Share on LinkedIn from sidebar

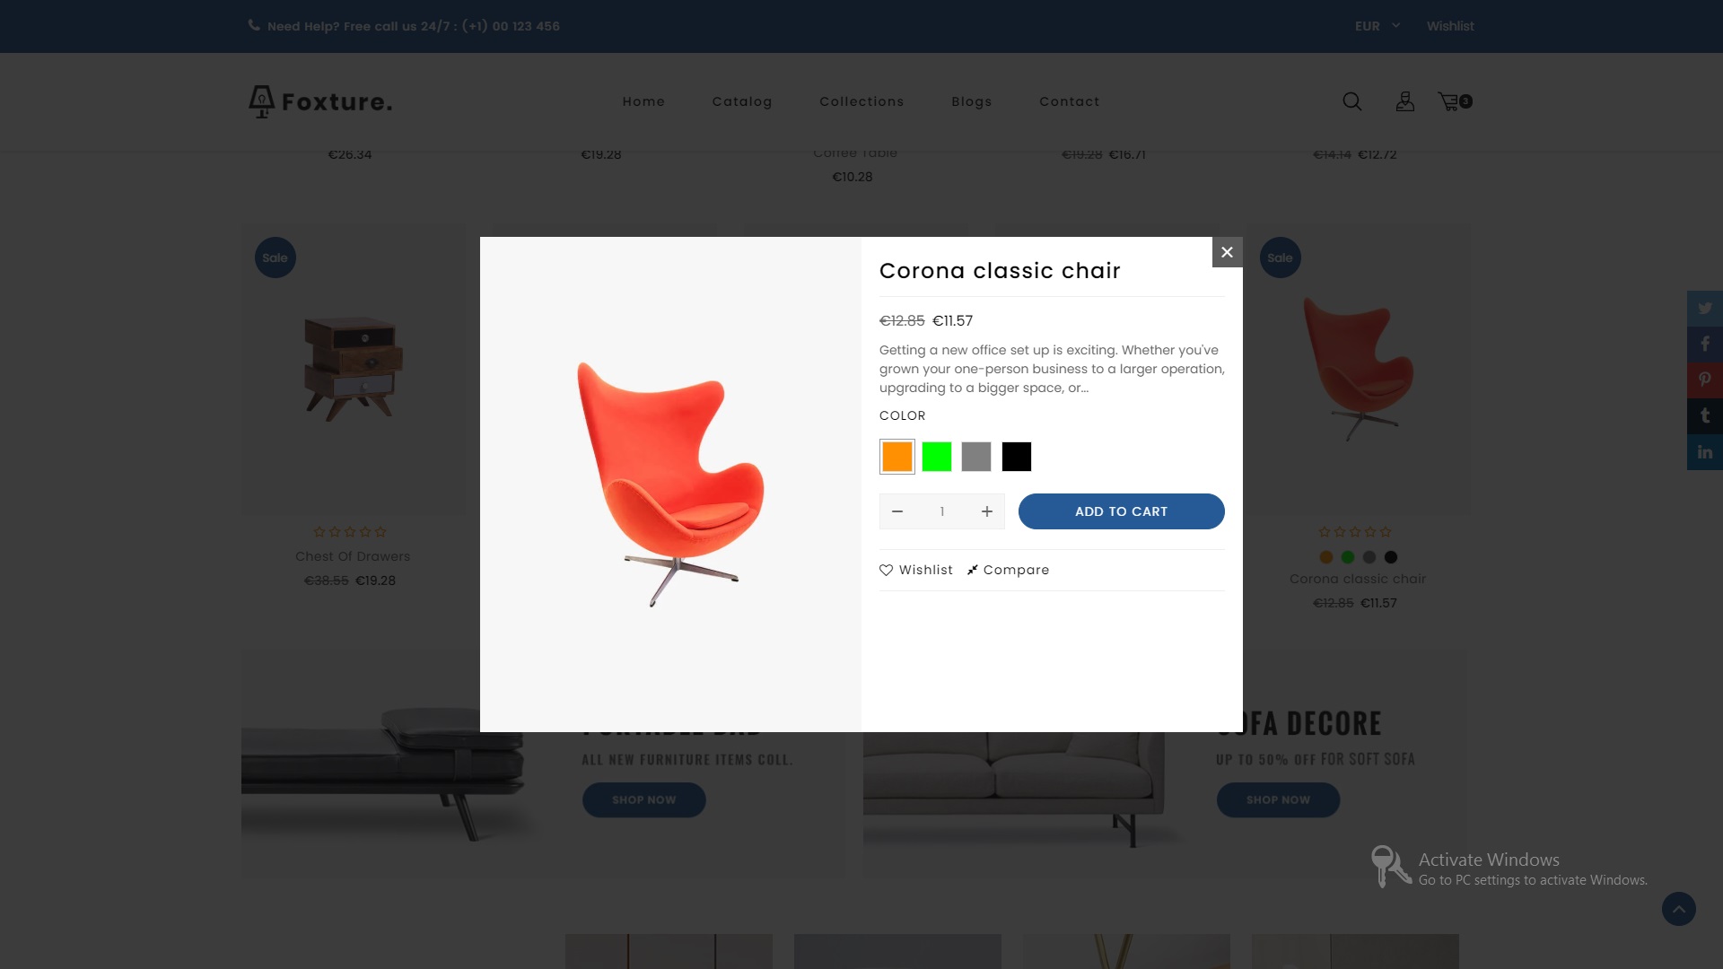click(1705, 452)
